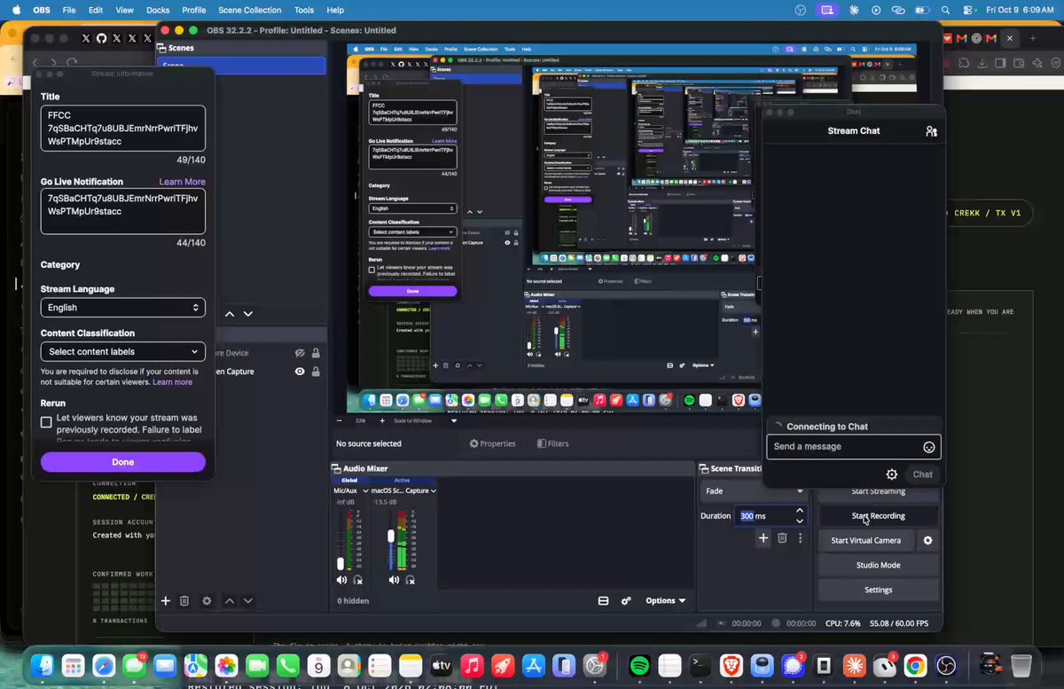Increase the transition Duration stepper value

point(800,511)
